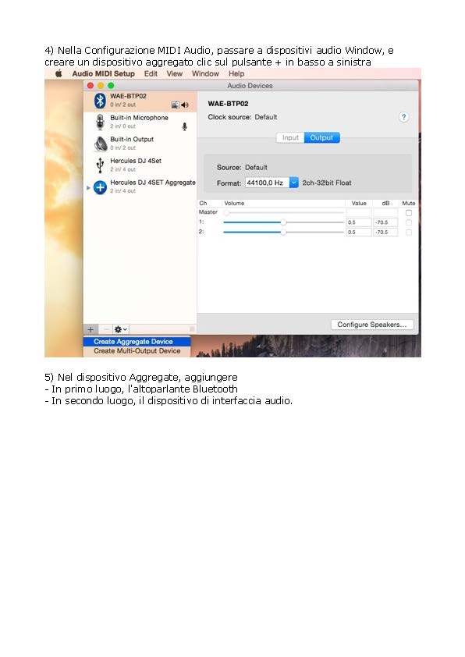Select the Built-in Output speaker icon
Viewport: 465px width, 657px height.
[x=101, y=144]
